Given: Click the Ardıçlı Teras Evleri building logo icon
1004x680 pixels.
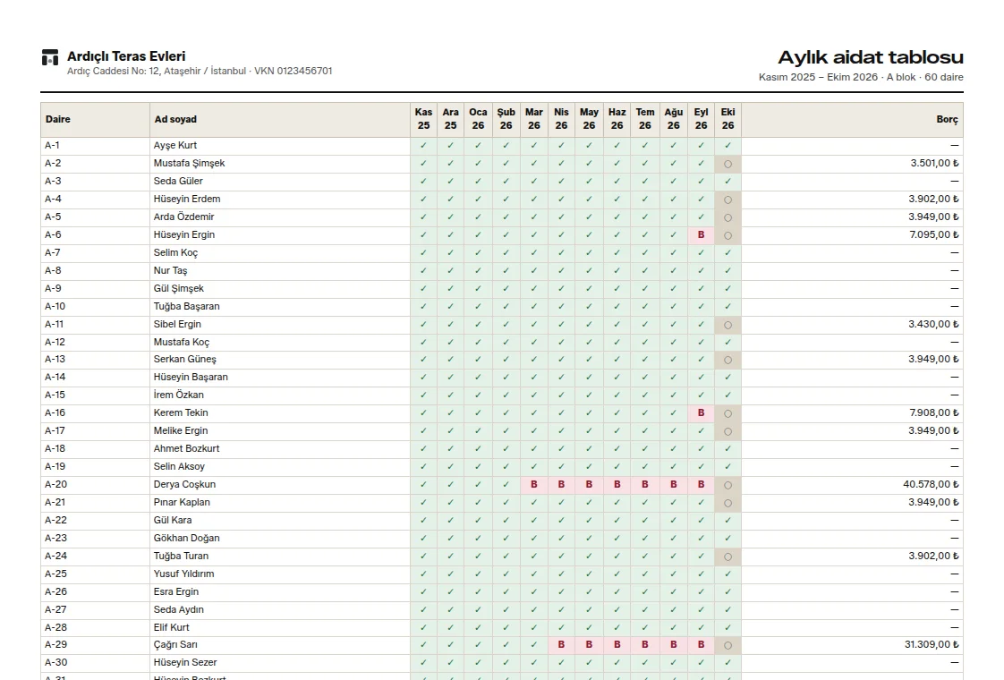Looking at the screenshot, I should click(x=50, y=57).
